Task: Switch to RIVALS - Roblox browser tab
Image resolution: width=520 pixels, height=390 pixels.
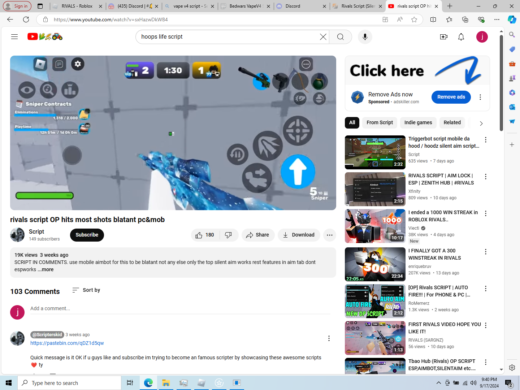Action: (x=77, y=6)
